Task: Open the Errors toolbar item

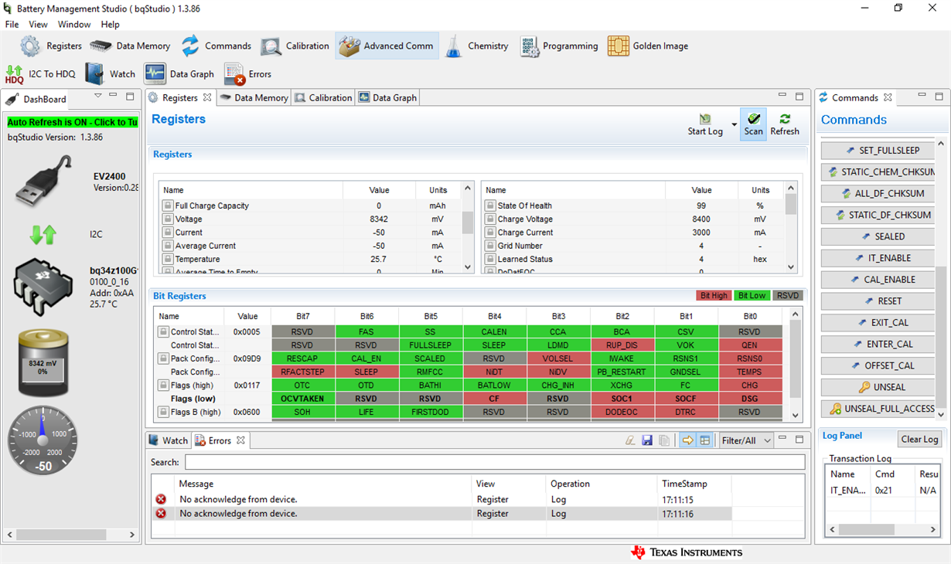Action: coord(247,74)
